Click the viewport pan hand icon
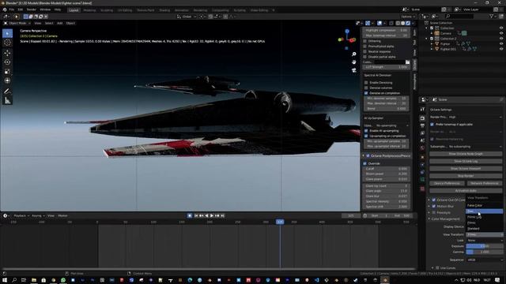This screenshot has height=284, width=506. click(x=354, y=62)
